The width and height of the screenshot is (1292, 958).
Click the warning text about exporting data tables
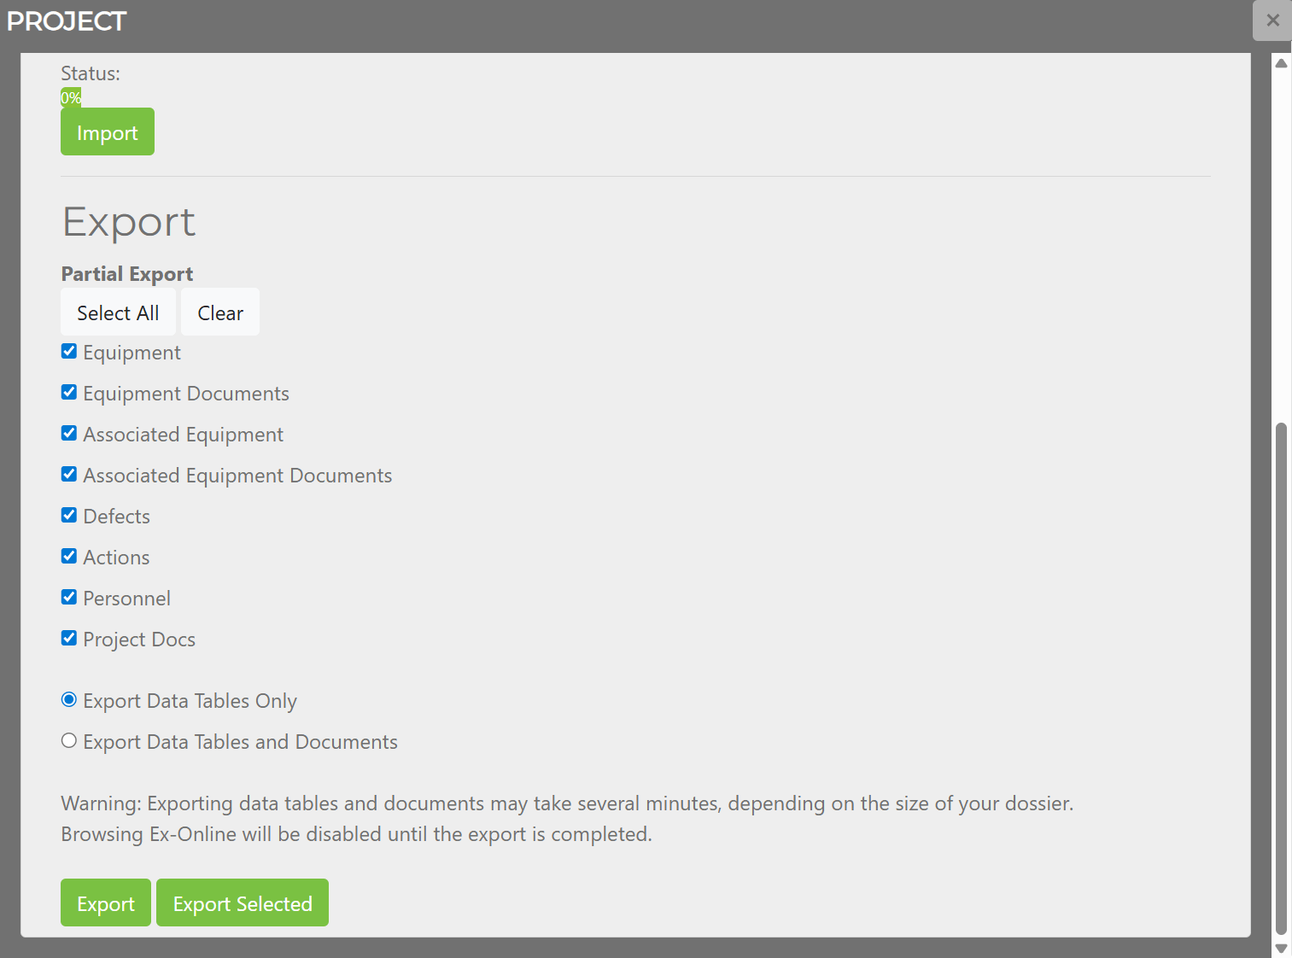[x=567, y=819]
